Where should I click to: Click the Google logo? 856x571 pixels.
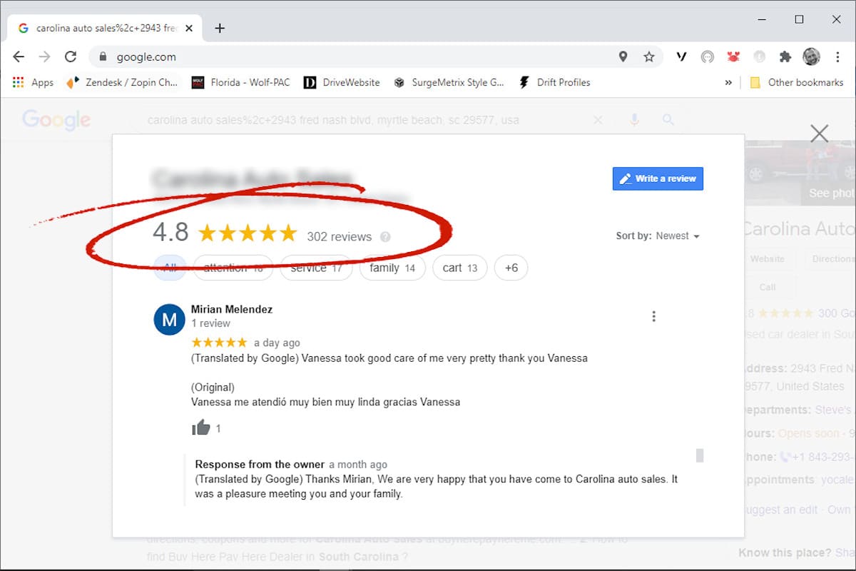[x=56, y=120]
